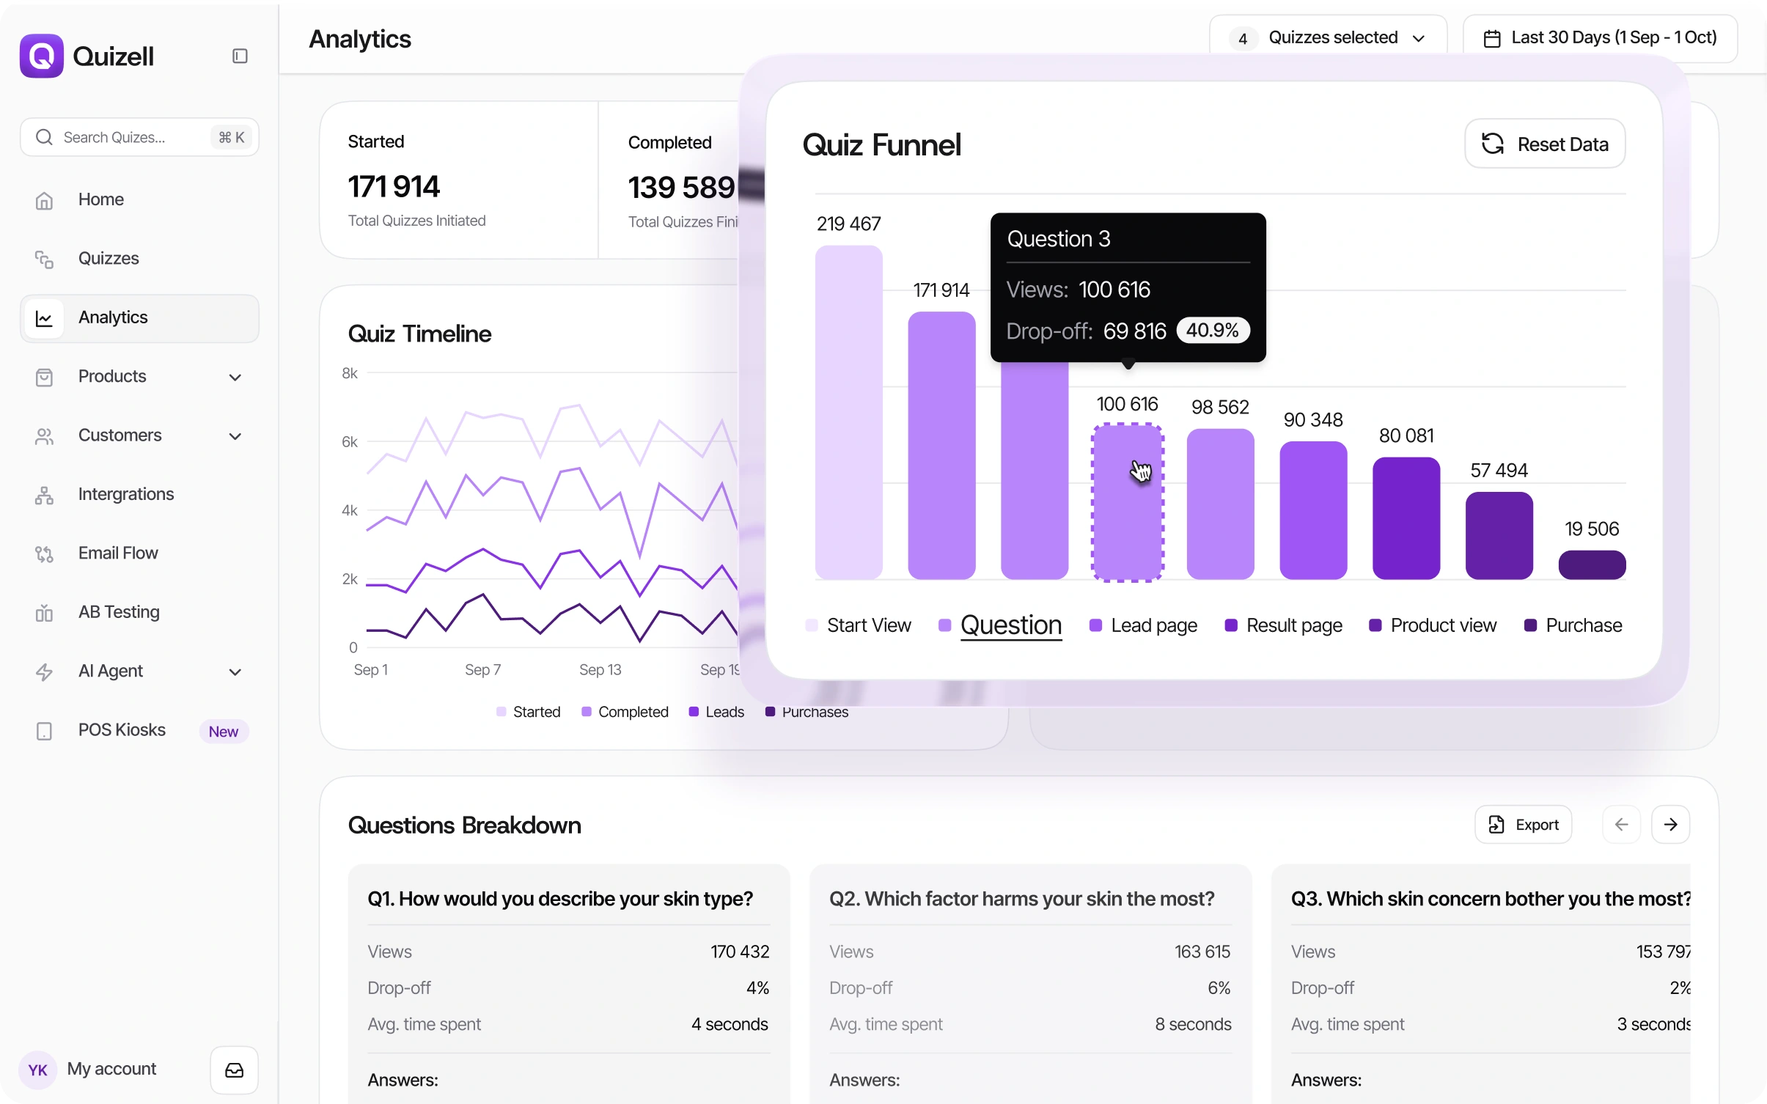Image resolution: width=1767 pixels, height=1104 pixels.
Task: Expand the Products submenu chevron
Action: [x=235, y=377]
